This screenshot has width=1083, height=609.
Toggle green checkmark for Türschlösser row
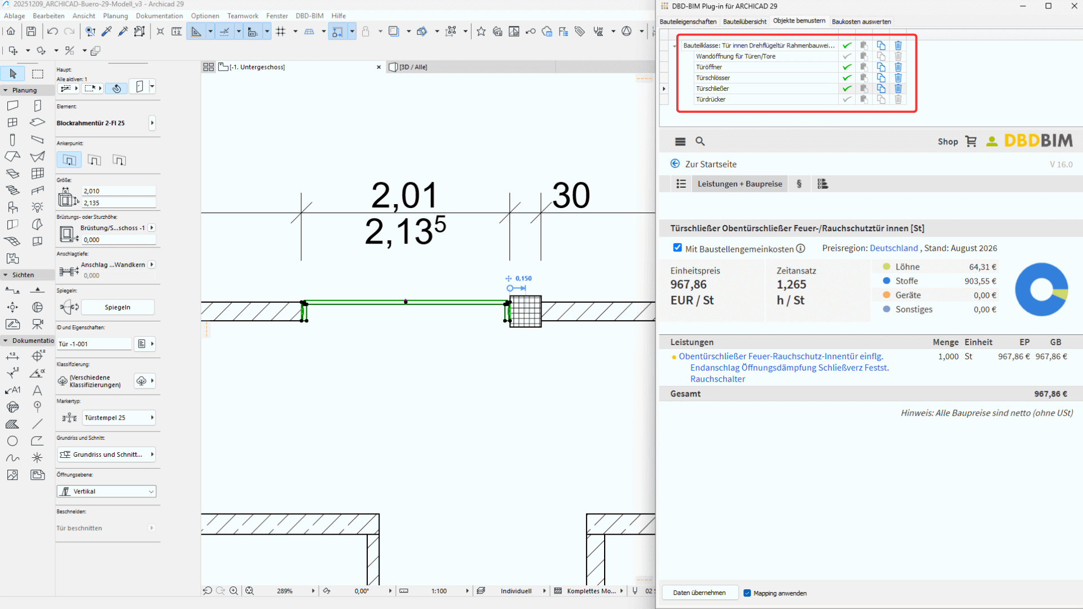point(847,78)
